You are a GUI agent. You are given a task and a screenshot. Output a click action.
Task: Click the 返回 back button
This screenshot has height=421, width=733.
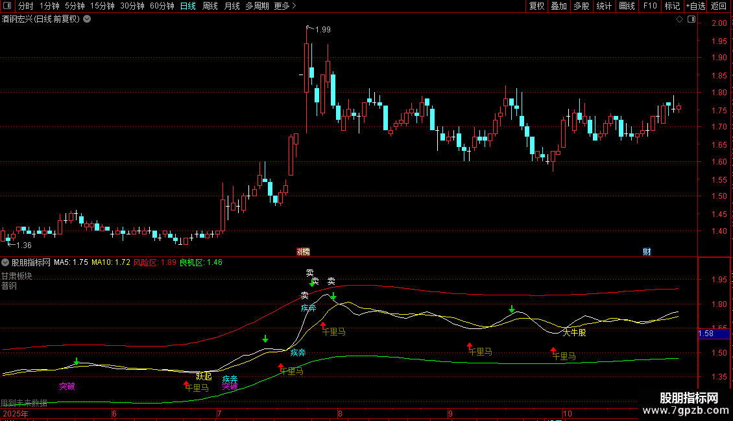tap(719, 6)
